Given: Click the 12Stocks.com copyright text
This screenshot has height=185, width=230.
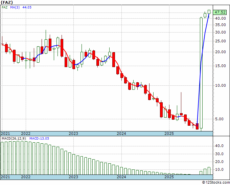Looking at the screenshot, I should tap(216, 182).
